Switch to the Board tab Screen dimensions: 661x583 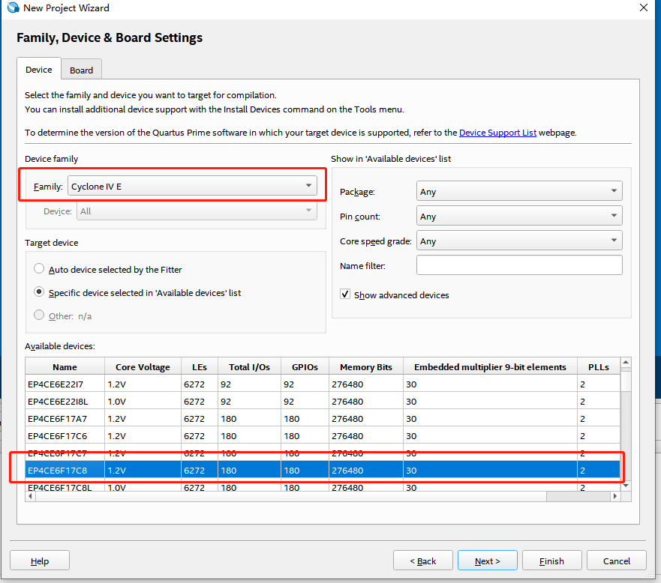[x=81, y=70]
